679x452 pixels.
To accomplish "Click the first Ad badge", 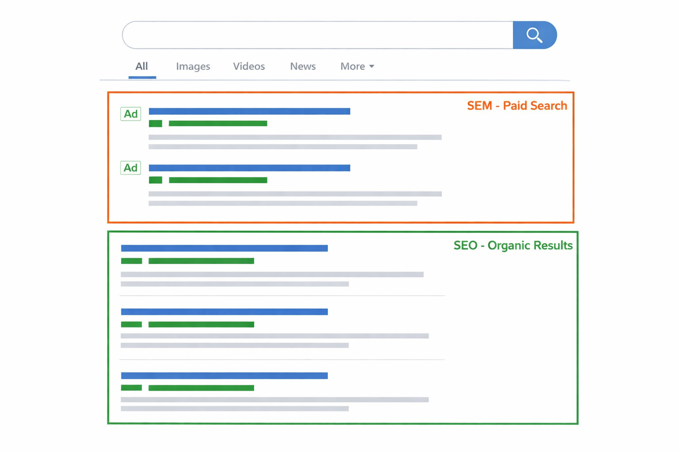I will (130, 114).
